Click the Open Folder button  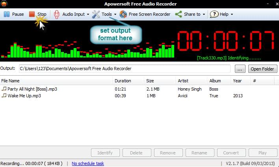click(x=262, y=69)
